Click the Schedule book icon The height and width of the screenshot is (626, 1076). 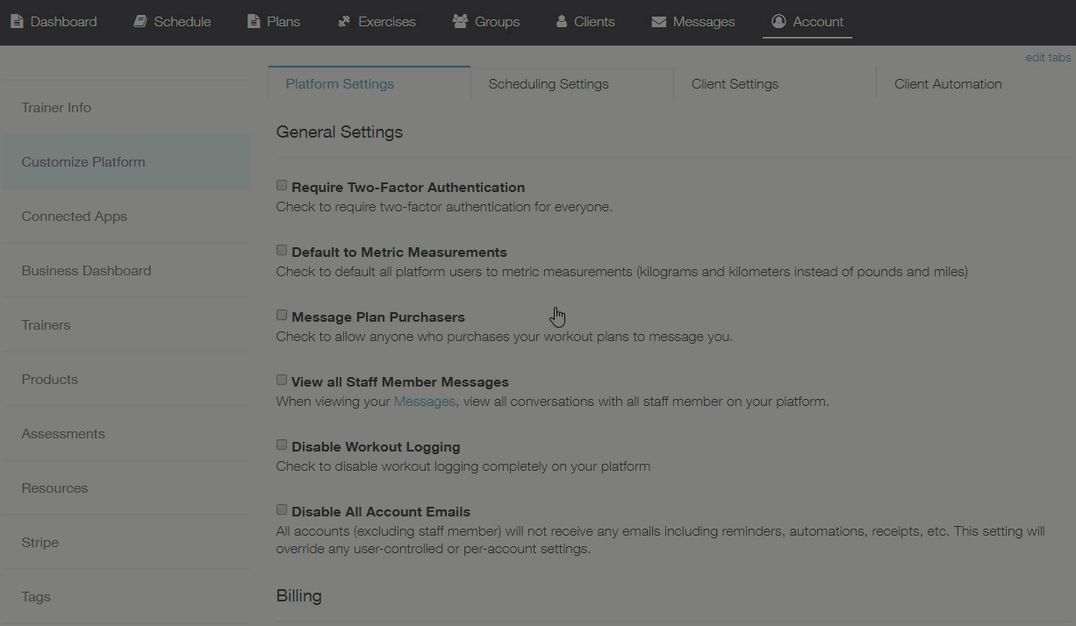(x=140, y=21)
